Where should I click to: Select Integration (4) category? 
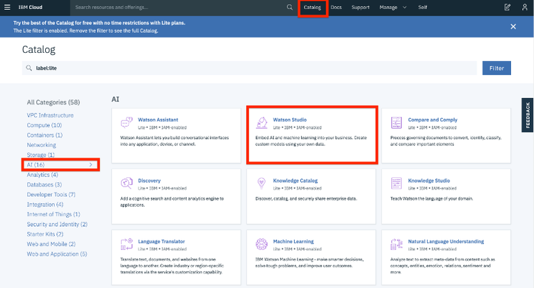(x=45, y=204)
